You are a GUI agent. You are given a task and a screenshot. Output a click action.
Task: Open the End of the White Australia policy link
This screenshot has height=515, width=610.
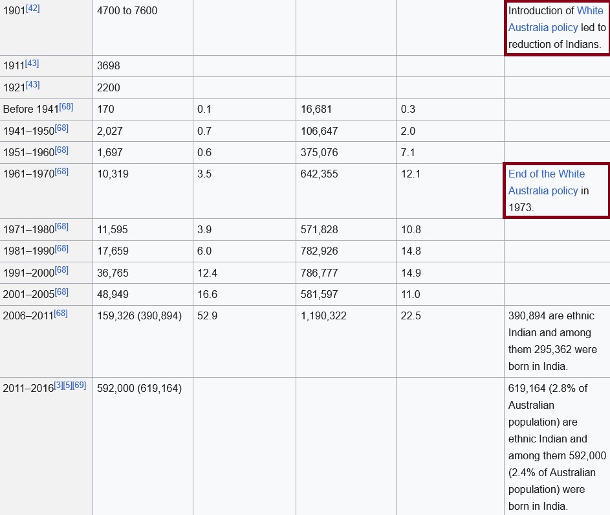click(x=547, y=182)
